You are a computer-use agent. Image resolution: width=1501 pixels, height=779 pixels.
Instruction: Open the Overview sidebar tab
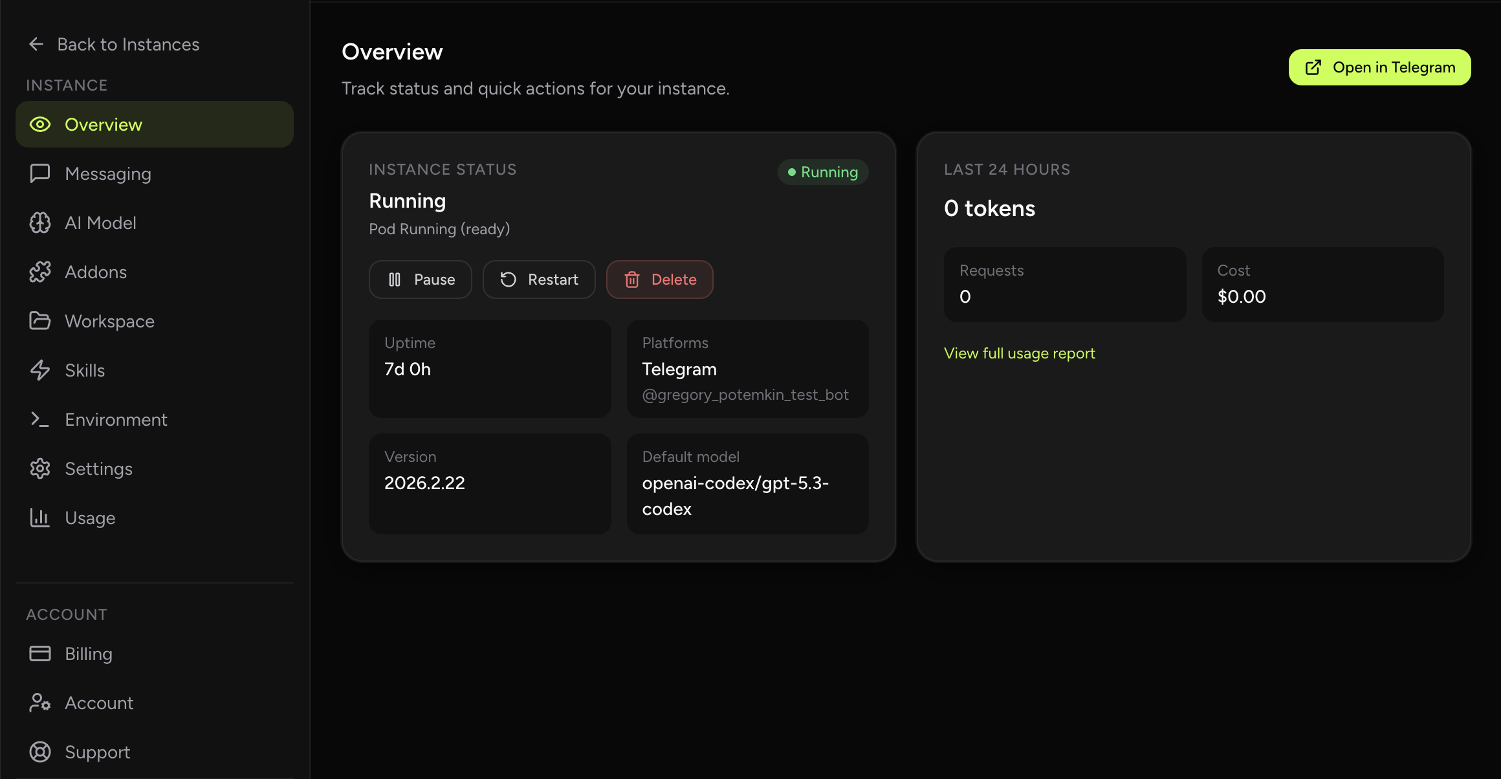tap(103, 124)
